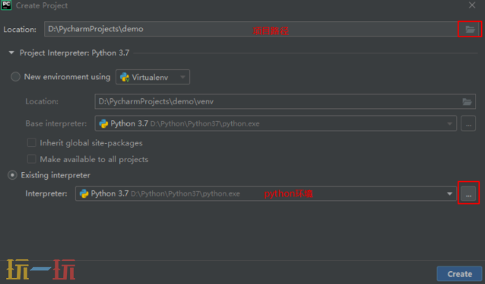Viewport: 485px width, 284px height.
Task: Open Existing interpreter ellipsis settings button
Action: [x=468, y=193]
